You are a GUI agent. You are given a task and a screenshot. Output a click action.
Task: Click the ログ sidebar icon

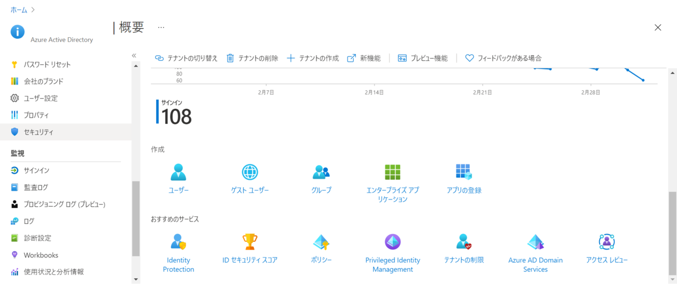pyautogui.click(x=15, y=221)
